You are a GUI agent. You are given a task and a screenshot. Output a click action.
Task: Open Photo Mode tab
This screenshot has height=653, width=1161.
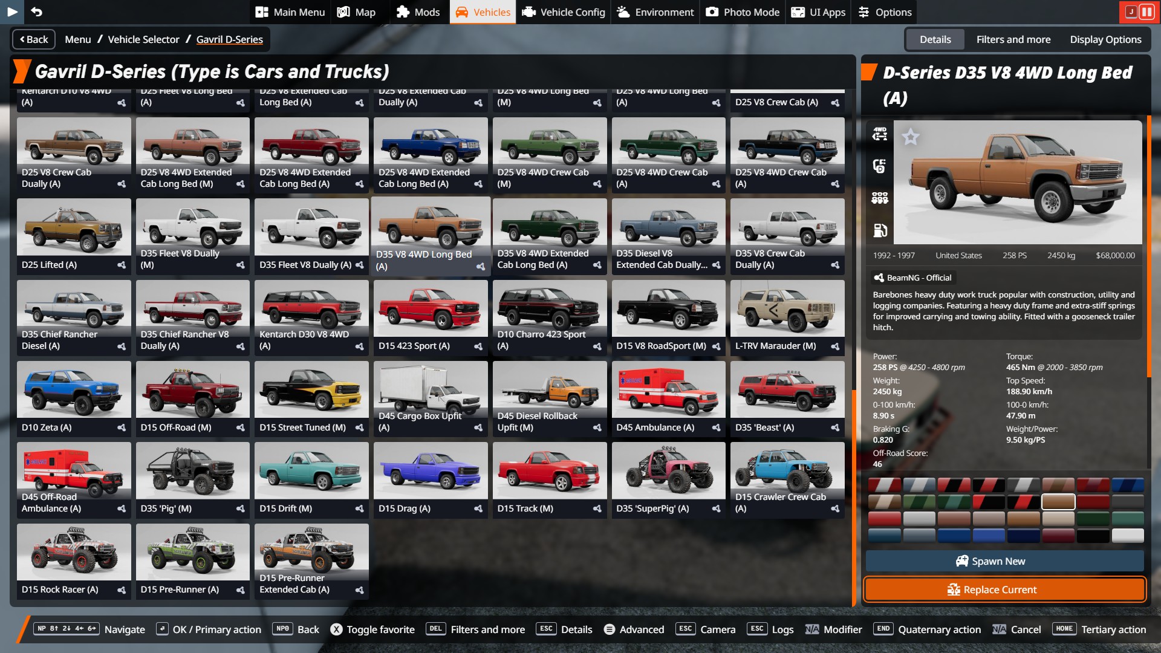click(743, 12)
